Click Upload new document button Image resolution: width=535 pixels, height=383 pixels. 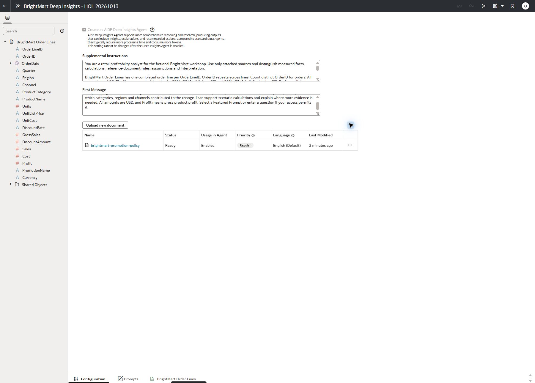point(105,125)
